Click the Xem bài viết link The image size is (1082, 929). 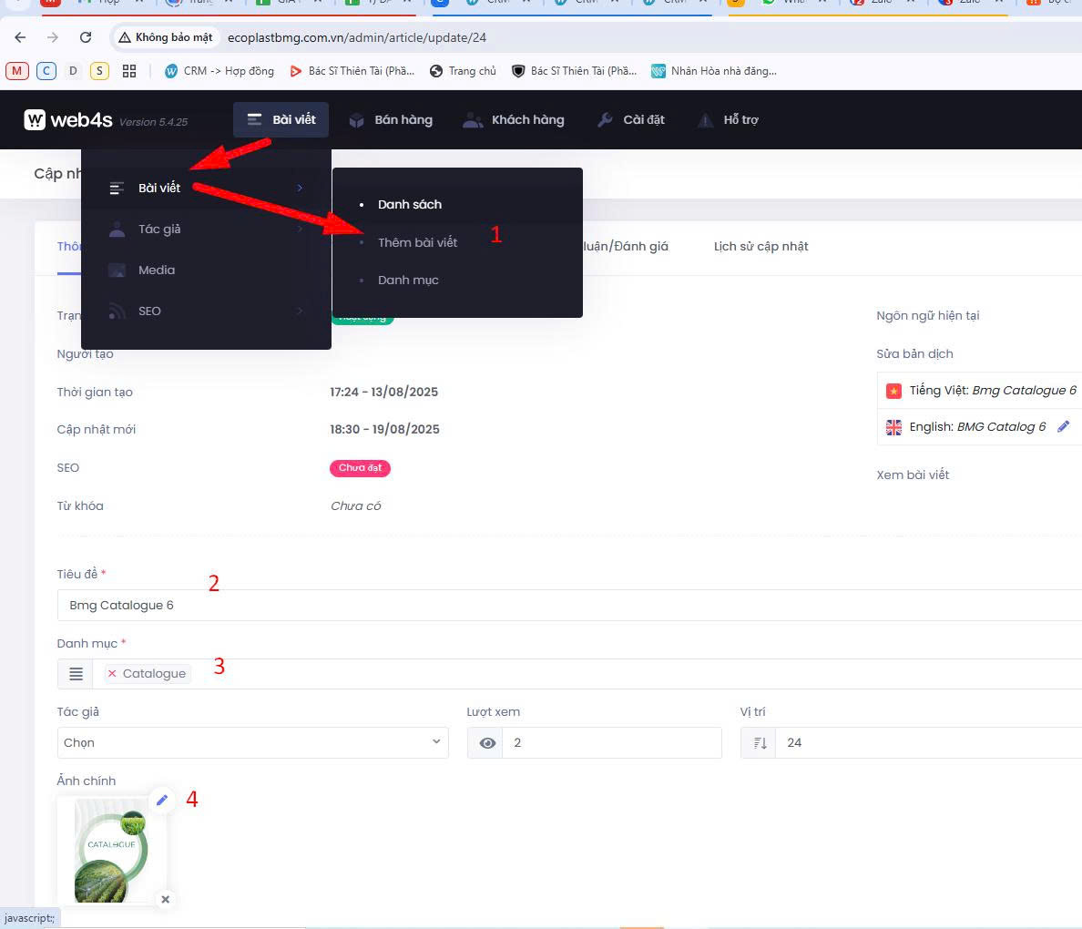point(913,475)
